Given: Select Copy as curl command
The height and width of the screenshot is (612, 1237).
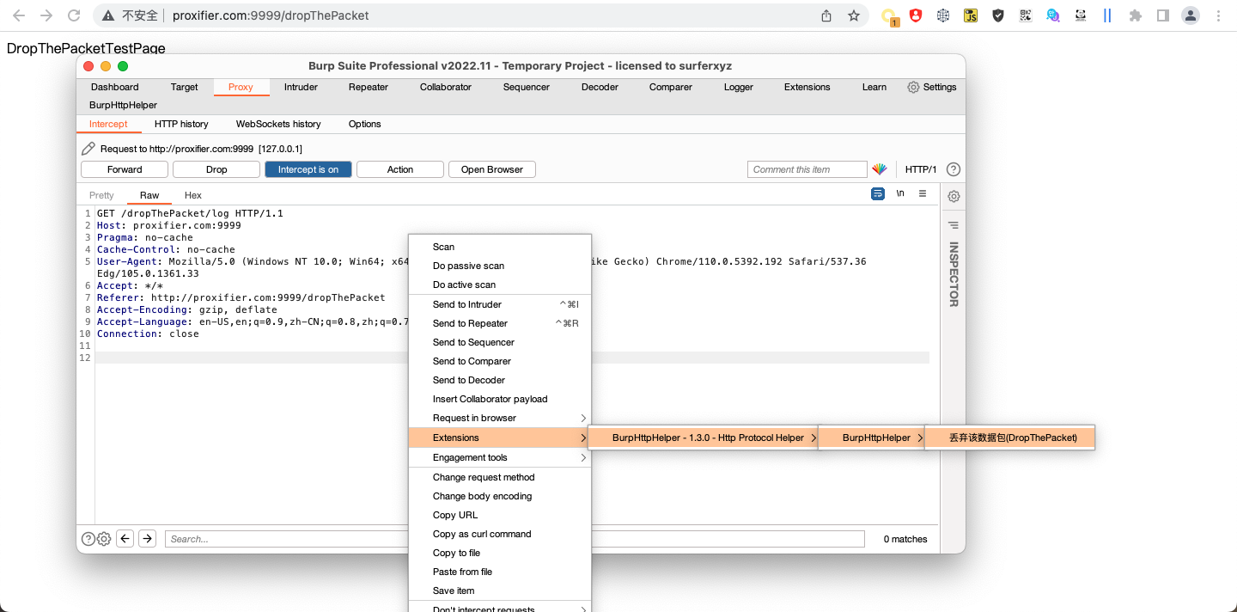Looking at the screenshot, I should 500,534.
